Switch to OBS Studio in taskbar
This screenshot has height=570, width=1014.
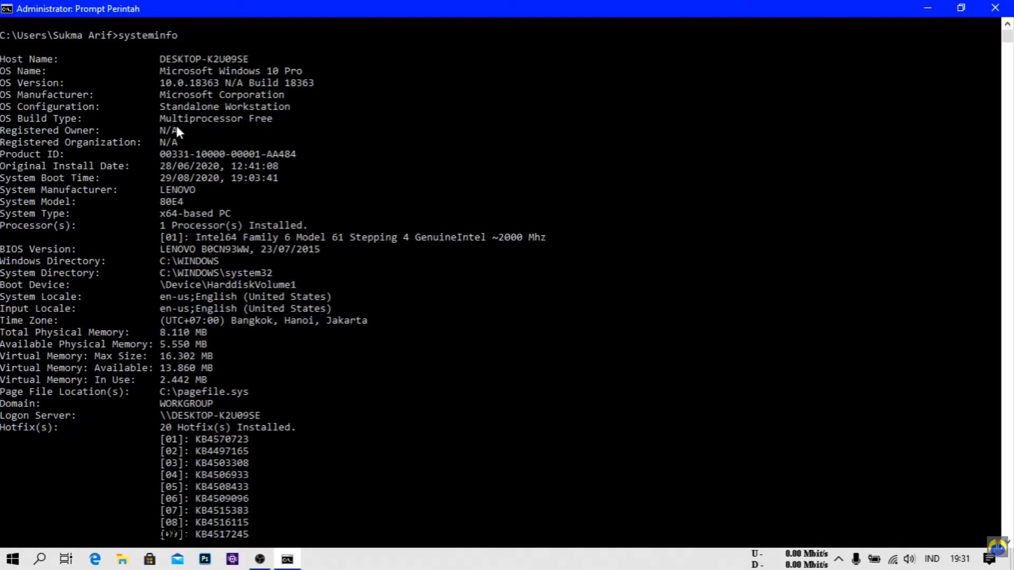[260, 559]
